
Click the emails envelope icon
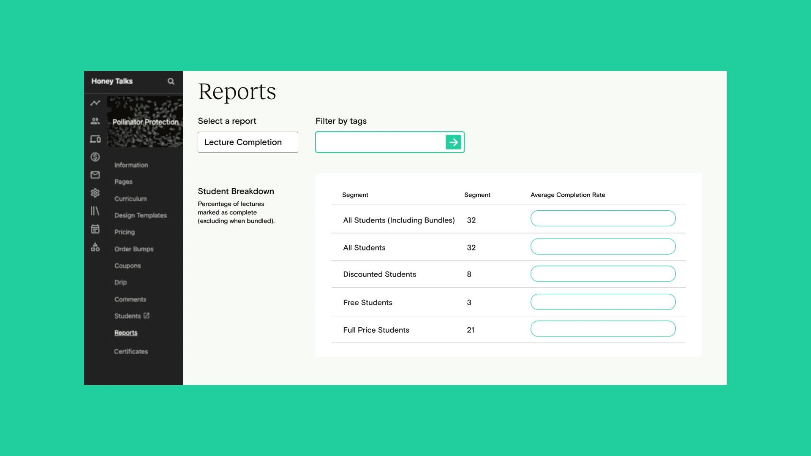[95, 175]
